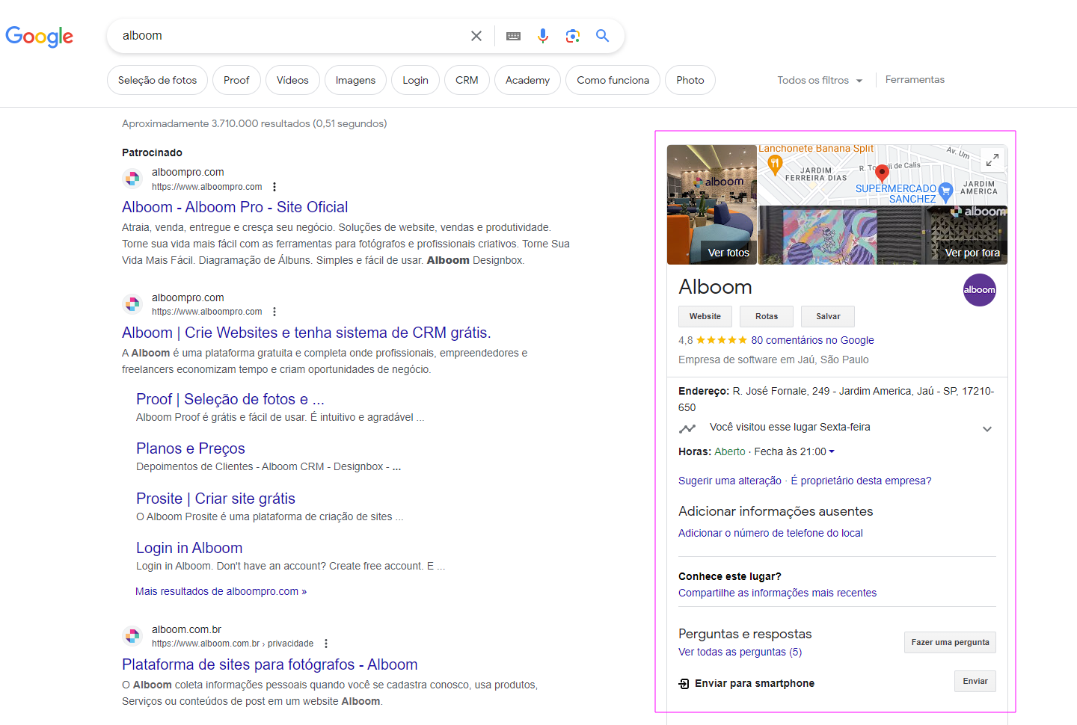The height and width of the screenshot is (725, 1077).
Task: Click the timeline visit history icon
Action: pyautogui.click(x=687, y=428)
